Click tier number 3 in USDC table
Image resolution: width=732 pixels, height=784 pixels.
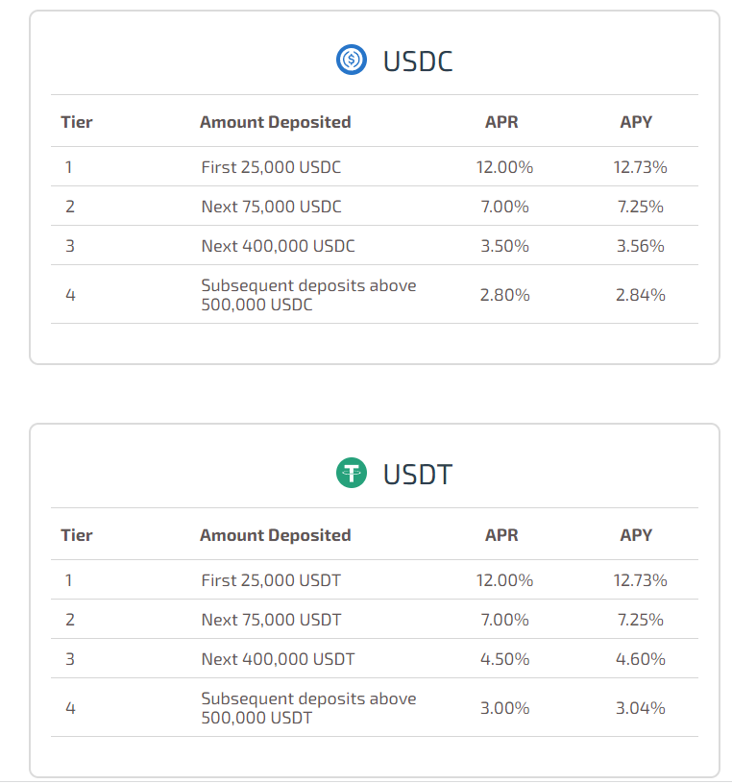click(x=70, y=246)
